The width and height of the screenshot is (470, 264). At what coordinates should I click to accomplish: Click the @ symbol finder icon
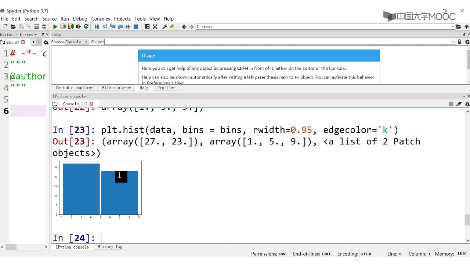pos(44,27)
